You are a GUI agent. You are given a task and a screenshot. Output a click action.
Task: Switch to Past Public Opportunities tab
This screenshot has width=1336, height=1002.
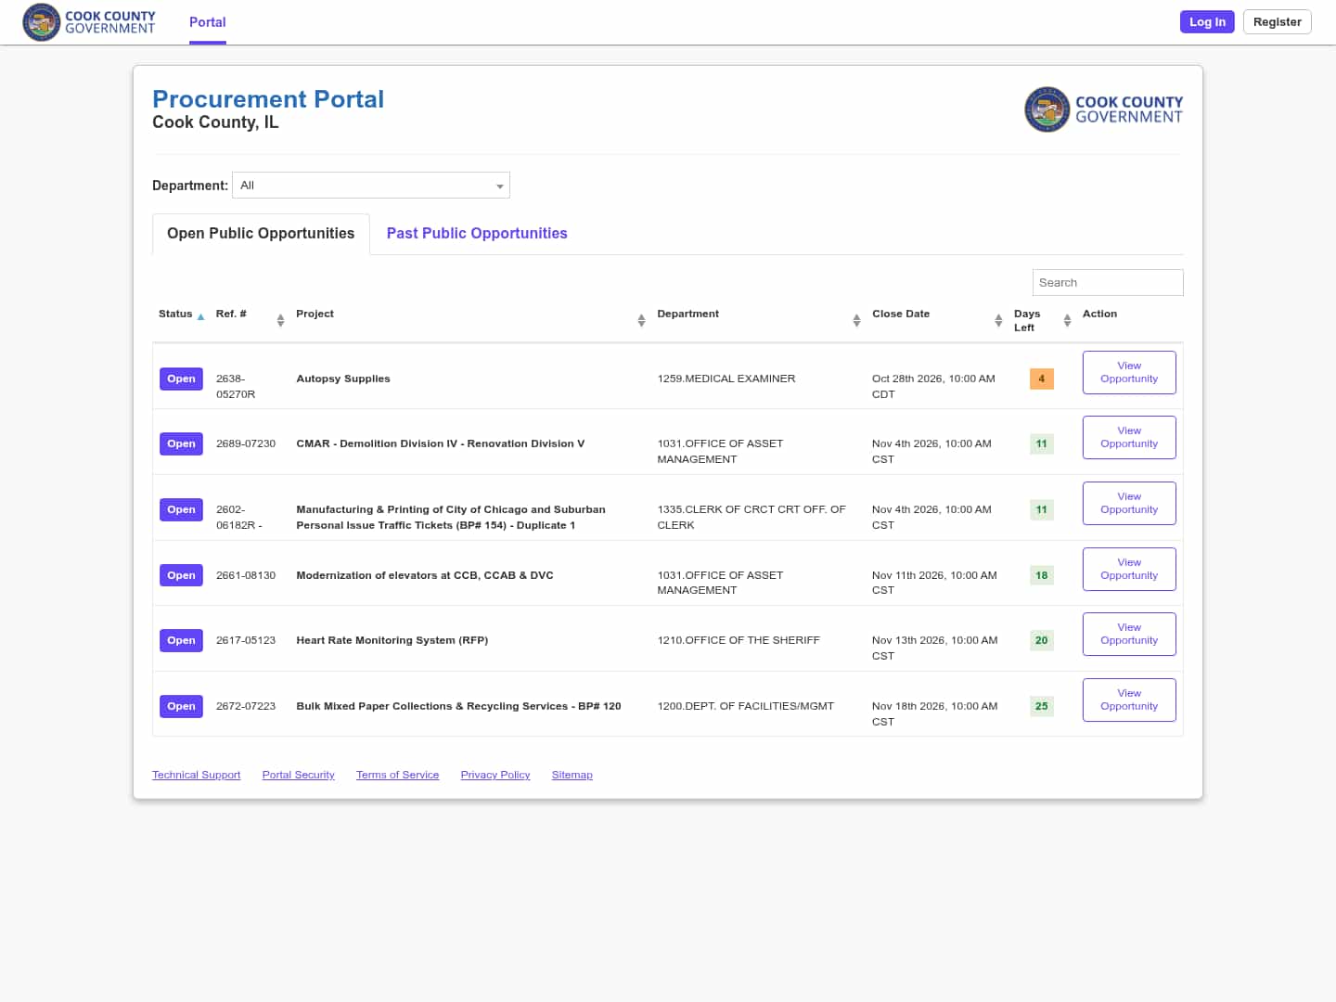tap(477, 234)
